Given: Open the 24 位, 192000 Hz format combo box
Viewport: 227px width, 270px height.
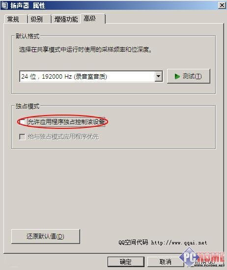Looking at the screenshot, I should pos(91,76).
